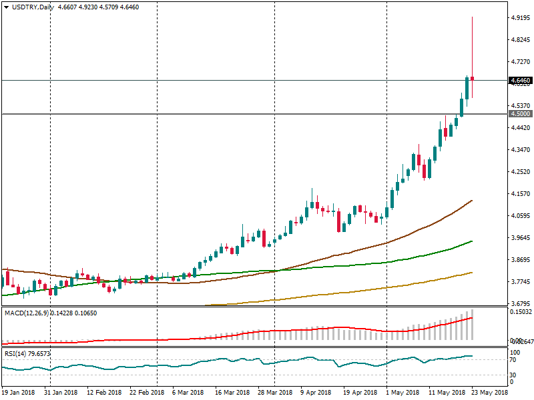Viewport: 534px width, 400px height.
Task: Select the horizontal line at 4.5000
Action: pos(200,114)
